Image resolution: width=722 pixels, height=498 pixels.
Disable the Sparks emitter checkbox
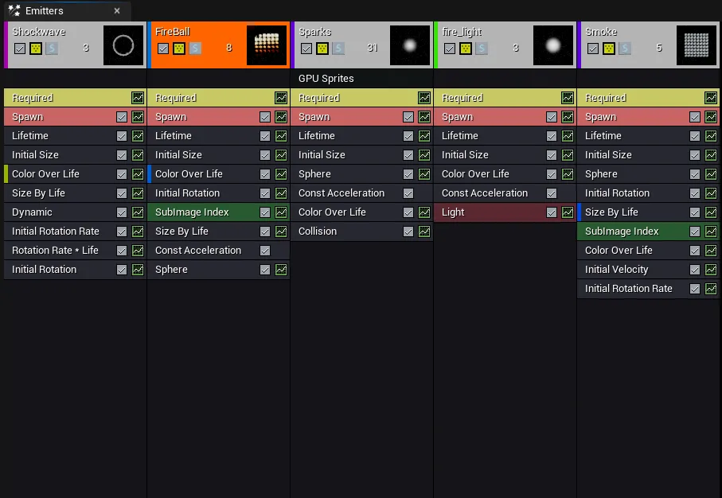coord(306,48)
